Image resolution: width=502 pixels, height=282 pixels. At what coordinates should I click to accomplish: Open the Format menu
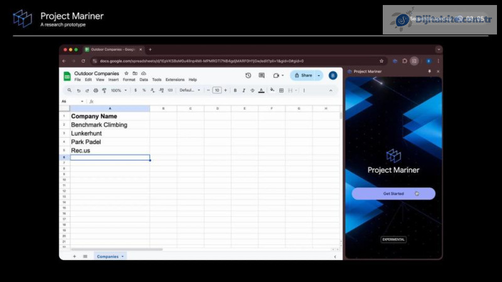pos(129,80)
